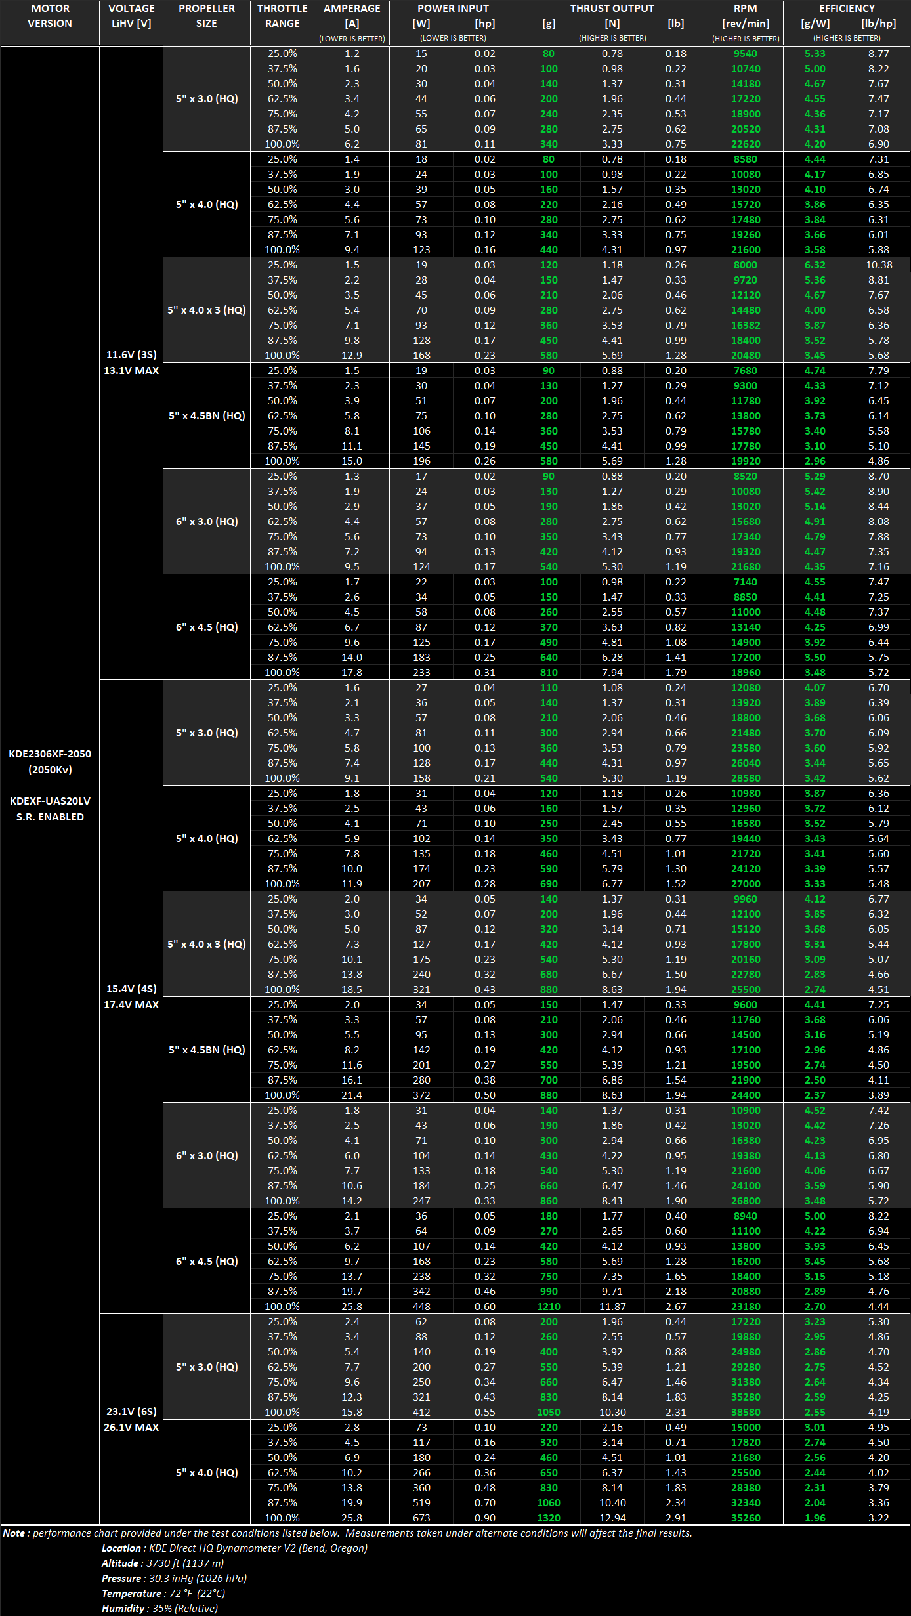The width and height of the screenshot is (911, 1616).
Task: Select the 6.32 g/W efficiency value
Action: pos(815,265)
